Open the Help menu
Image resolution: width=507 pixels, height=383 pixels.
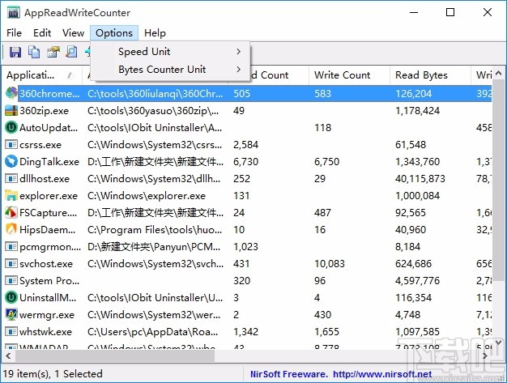click(x=155, y=33)
